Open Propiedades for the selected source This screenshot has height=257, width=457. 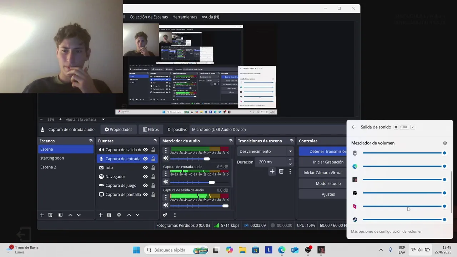[118, 130]
